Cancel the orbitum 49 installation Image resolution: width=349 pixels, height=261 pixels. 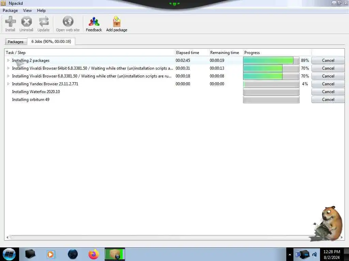click(328, 100)
